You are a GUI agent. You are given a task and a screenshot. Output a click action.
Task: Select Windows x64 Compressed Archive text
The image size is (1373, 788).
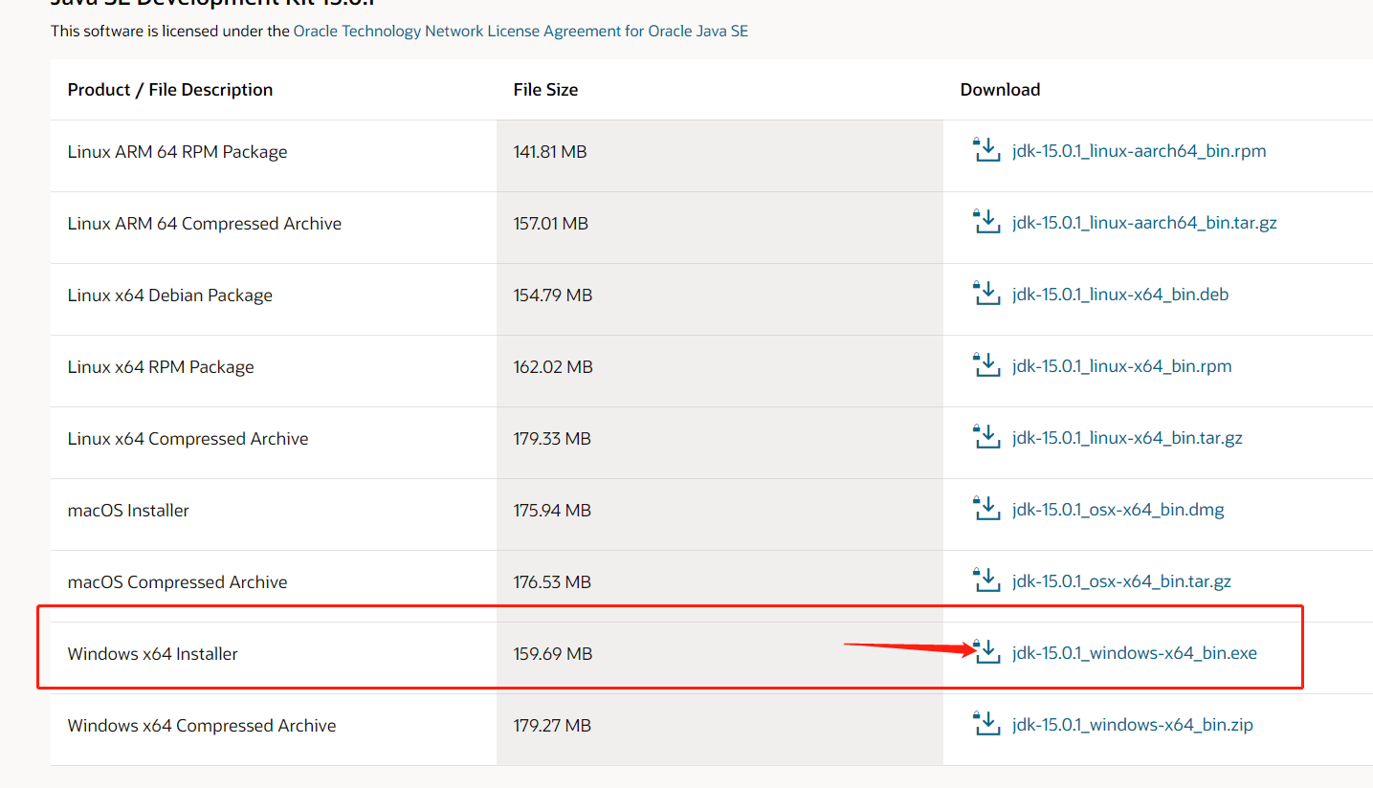coord(202,726)
